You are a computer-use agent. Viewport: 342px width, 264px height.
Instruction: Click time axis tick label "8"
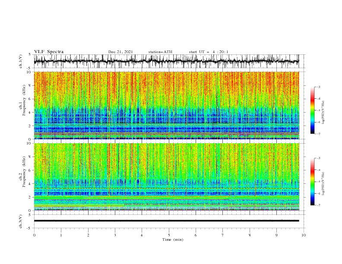click(x=250, y=235)
